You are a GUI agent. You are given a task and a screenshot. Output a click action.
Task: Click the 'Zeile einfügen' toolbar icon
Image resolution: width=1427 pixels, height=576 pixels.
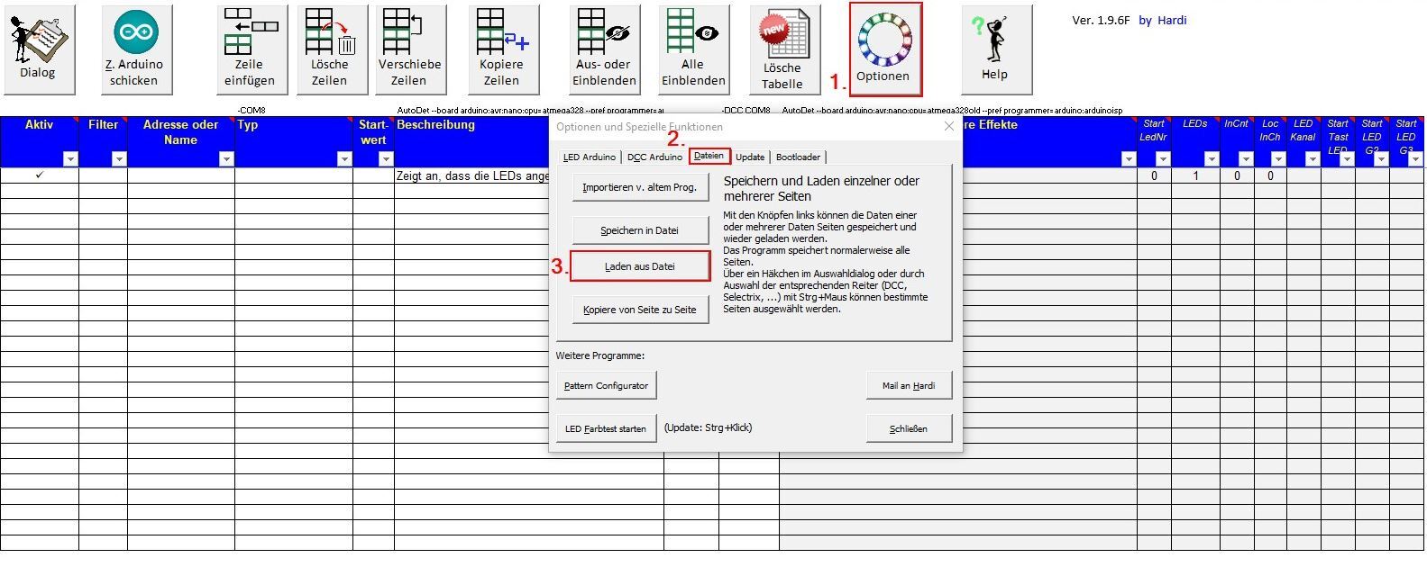coord(250,49)
